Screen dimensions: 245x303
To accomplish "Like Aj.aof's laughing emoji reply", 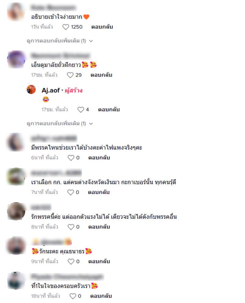I will [x=81, y=110].
